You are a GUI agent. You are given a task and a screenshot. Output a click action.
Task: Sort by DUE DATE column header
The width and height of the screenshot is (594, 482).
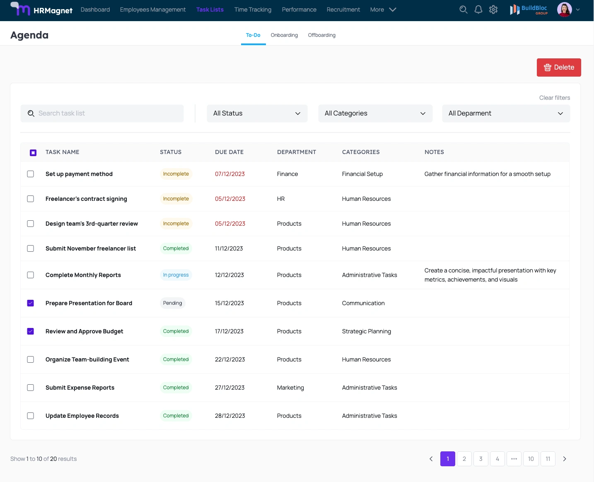[x=229, y=152]
